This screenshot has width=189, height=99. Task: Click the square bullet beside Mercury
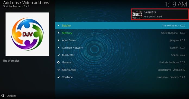click(x=58, y=33)
